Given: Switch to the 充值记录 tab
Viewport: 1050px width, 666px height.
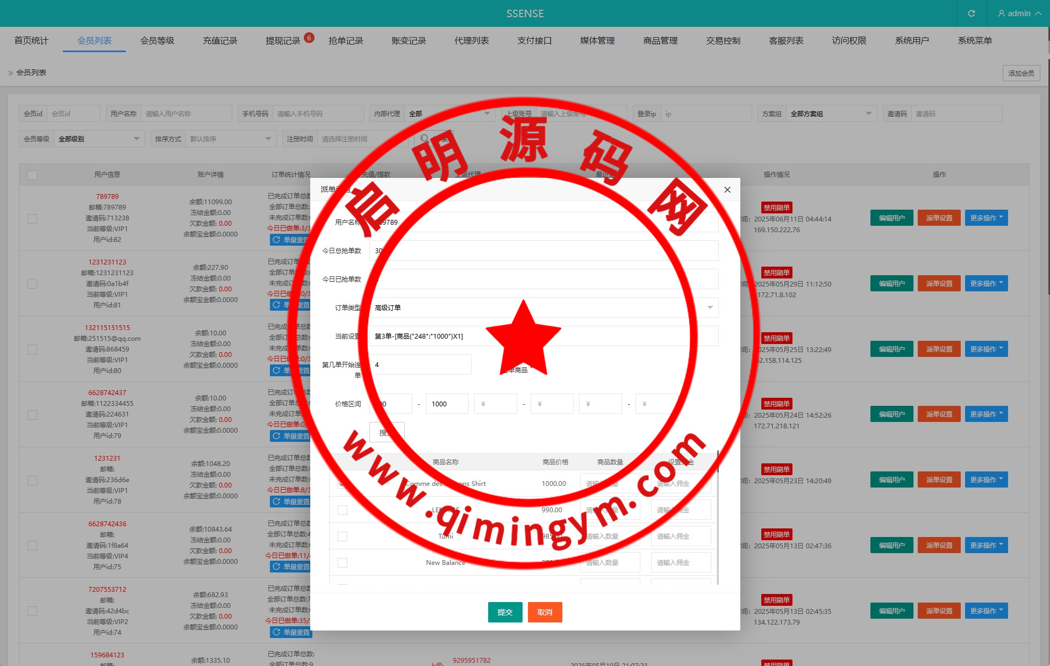Looking at the screenshot, I should tap(220, 41).
